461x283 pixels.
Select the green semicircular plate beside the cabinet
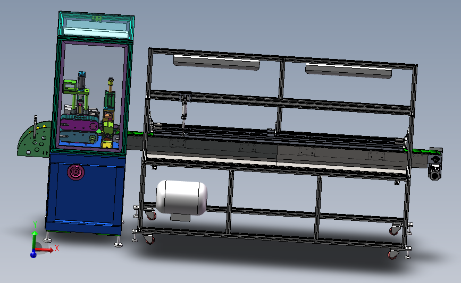coord(35,139)
